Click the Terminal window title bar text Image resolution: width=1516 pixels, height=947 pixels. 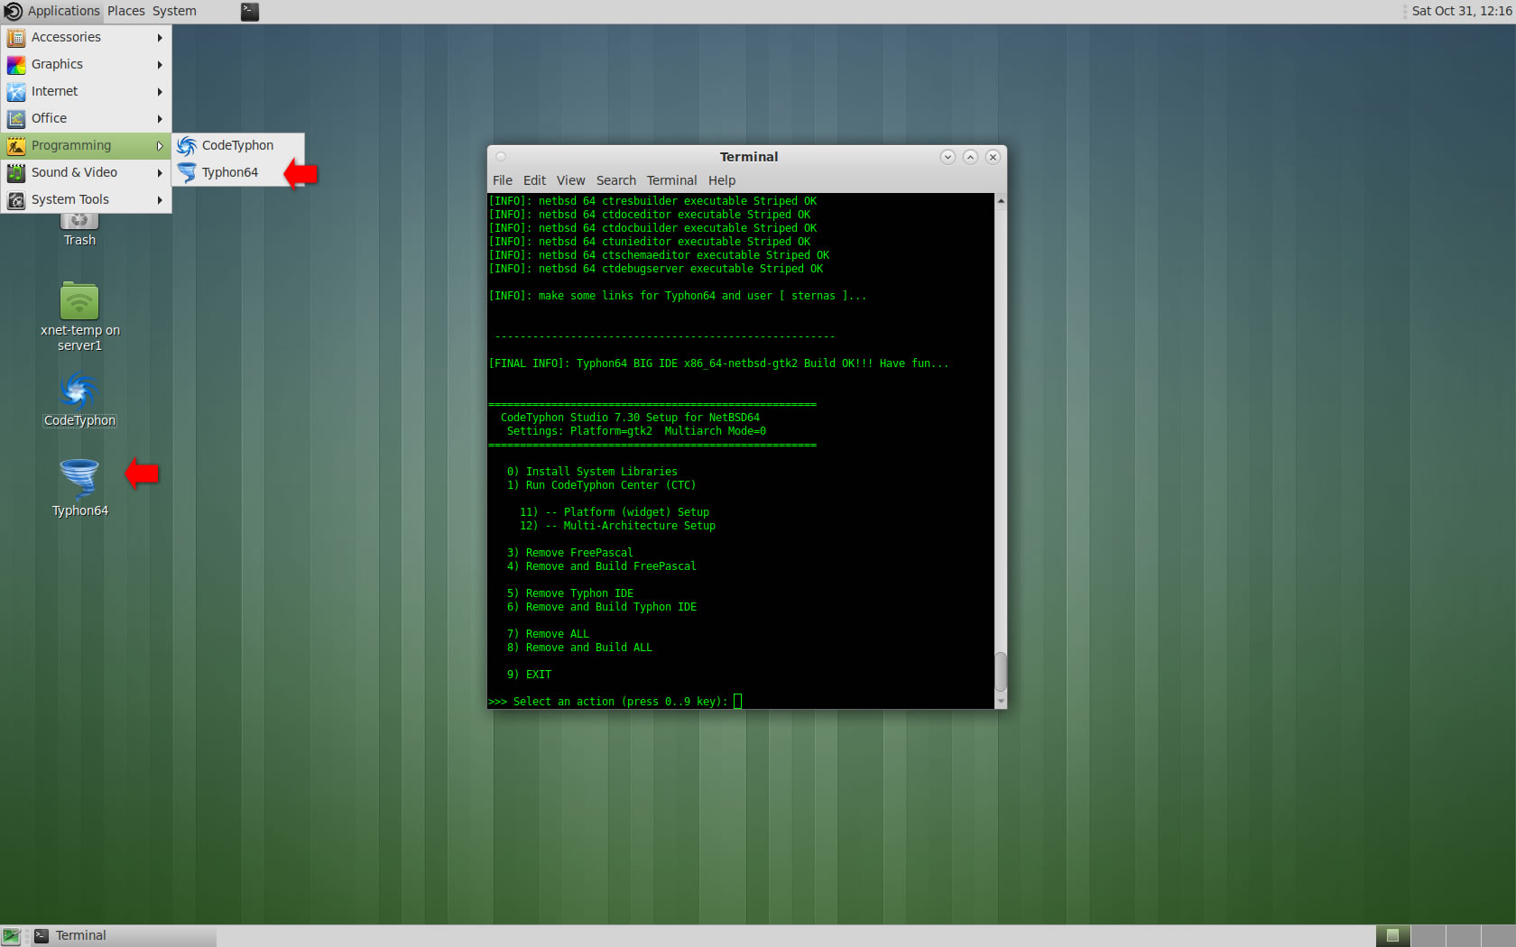click(749, 157)
